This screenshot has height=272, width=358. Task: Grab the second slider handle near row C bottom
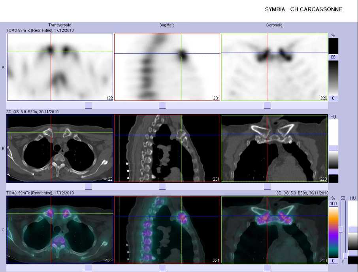pyautogui.click(x=346, y=255)
